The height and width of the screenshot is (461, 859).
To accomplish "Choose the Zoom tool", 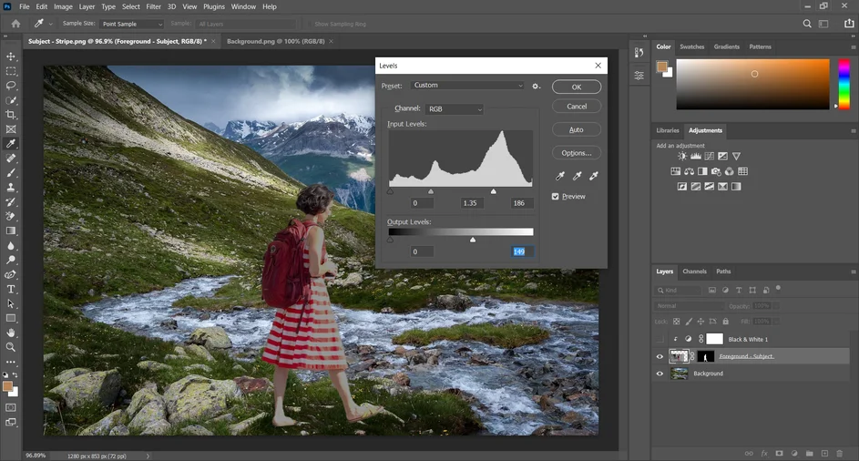I will coord(11,347).
